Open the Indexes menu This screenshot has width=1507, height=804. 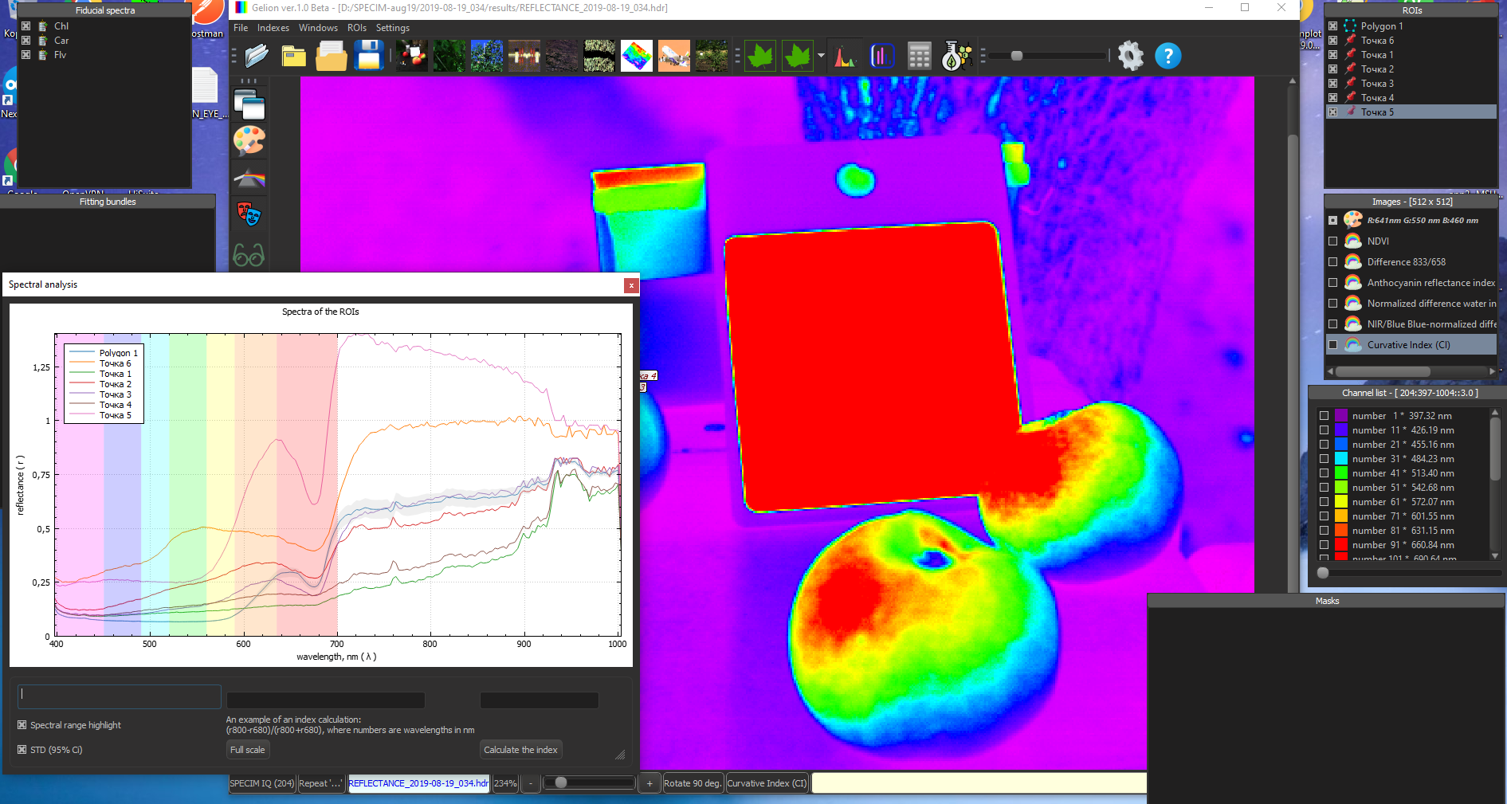pos(273,28)
